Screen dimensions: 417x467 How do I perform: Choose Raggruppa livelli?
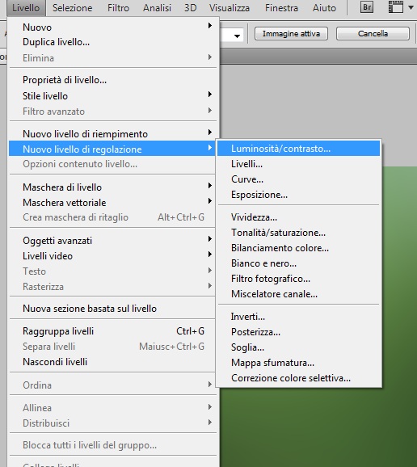point(113,331)
